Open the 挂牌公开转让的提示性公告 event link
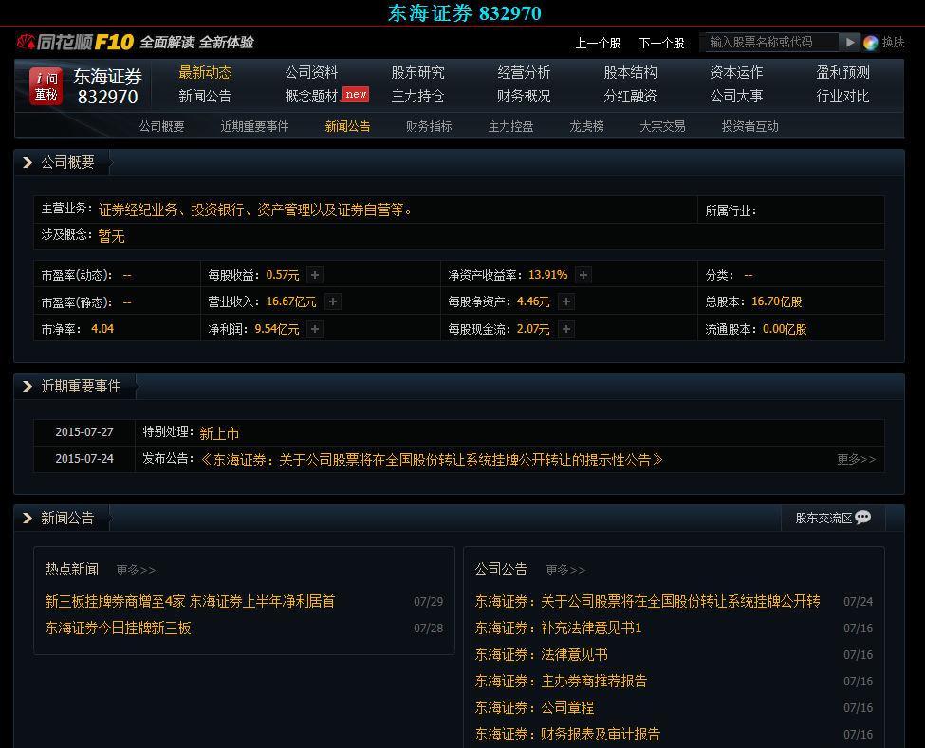The height and width of the screenshot is (748, 925). pos(432,460)
